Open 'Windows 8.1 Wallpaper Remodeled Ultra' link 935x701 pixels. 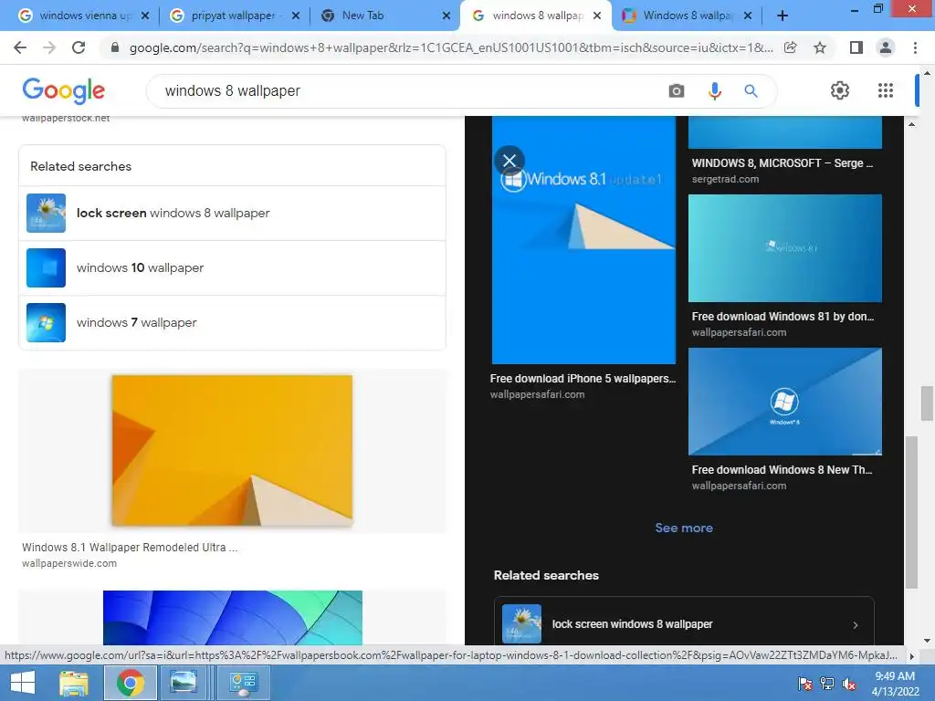[130, 548]
